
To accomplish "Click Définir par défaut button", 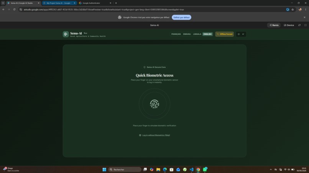I will tap(181, 18).
